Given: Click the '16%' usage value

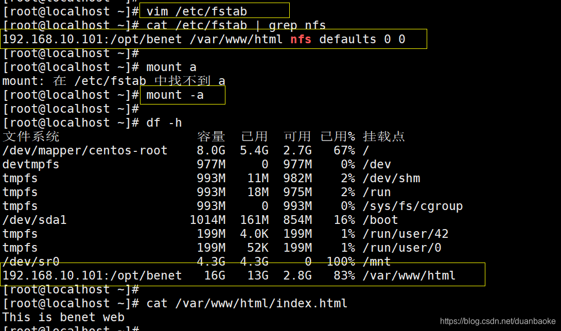Looking at the screenshot, I should click(344, 220).
